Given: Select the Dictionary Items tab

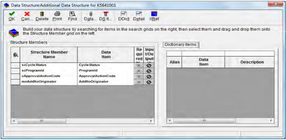Looking at the screenshot, I should 181,44.
